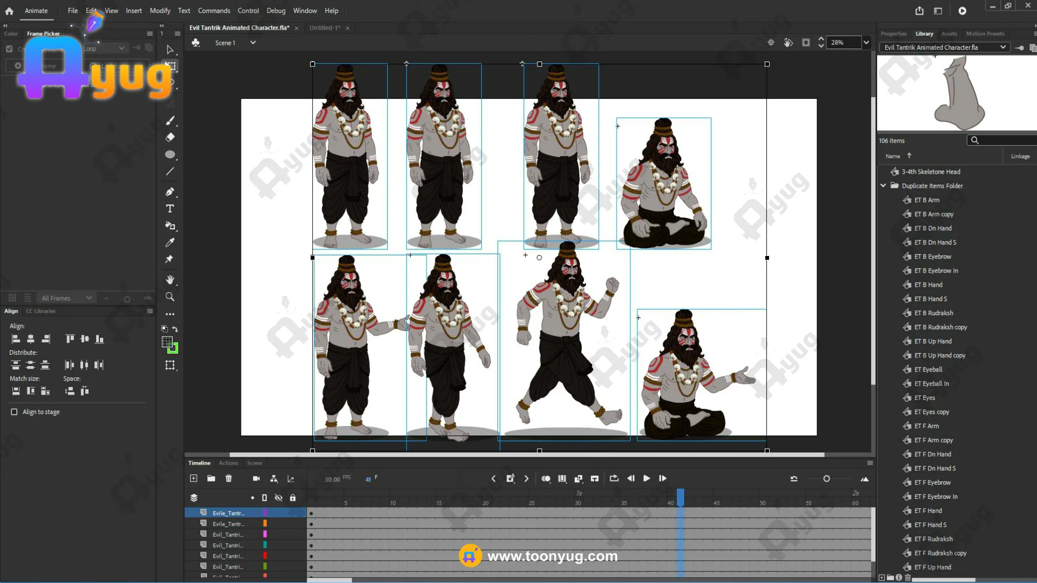Viewport: 1037px width, 583px height.
Task: Open the stage zoom percentage dropdown
Action: pyautogui.click(x=866, y=43)
